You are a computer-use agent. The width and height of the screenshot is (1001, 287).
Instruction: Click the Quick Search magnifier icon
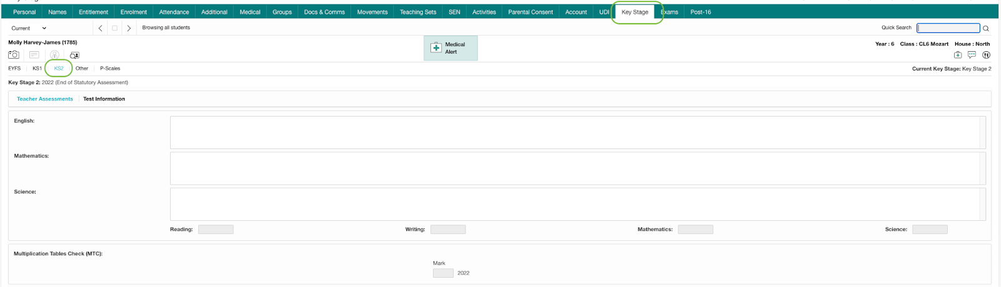[986, 28]
